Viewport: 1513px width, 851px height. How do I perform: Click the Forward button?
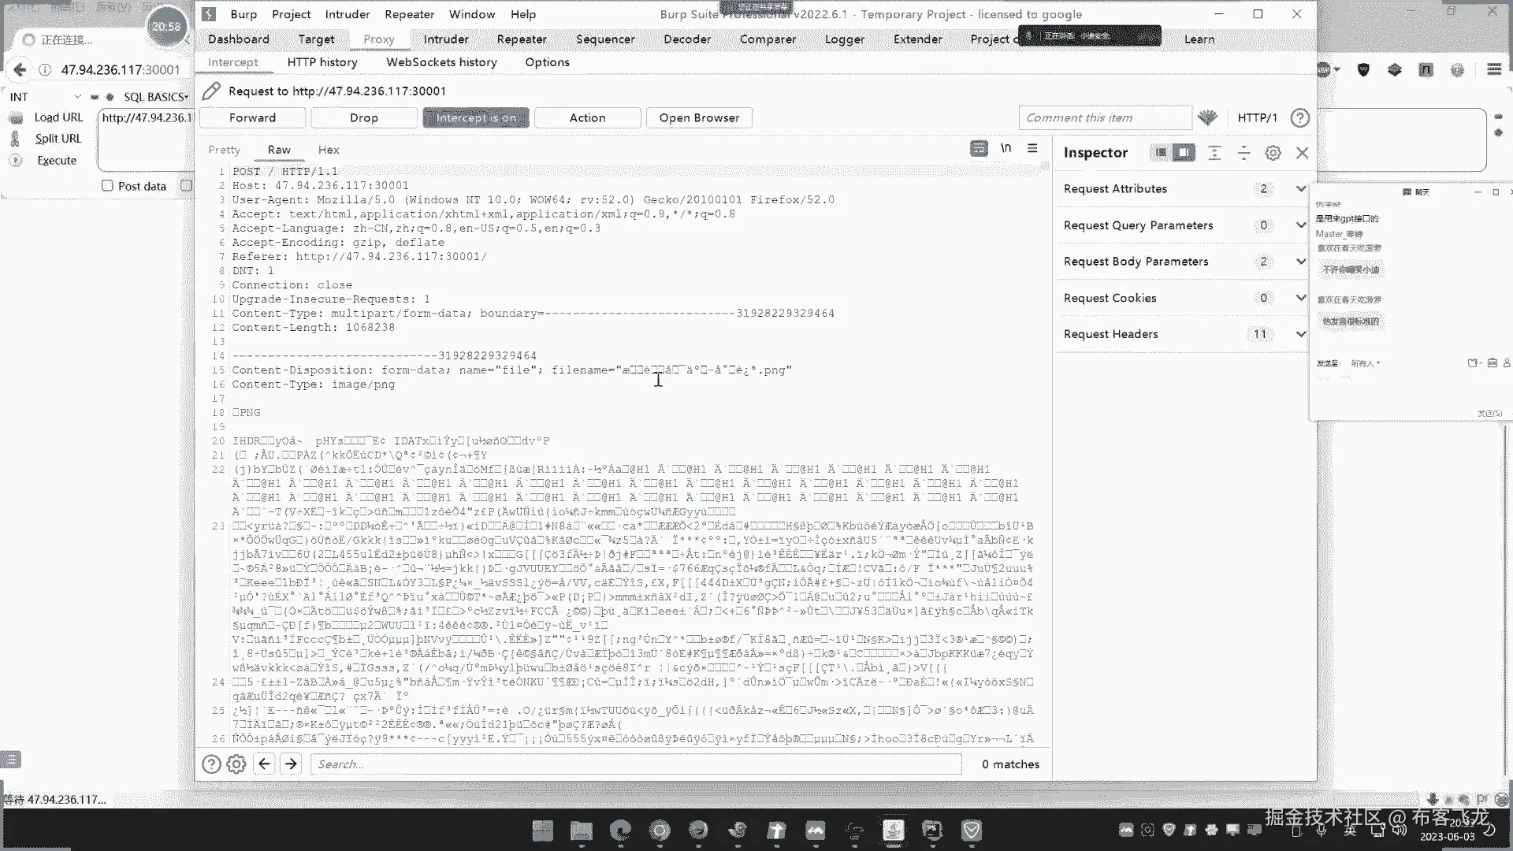coord(252,118)
